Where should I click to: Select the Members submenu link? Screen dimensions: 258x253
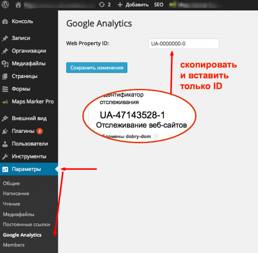[14, 245]
